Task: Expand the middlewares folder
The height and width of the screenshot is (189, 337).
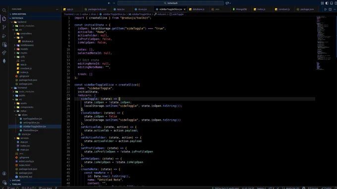Action: (35, 45)
